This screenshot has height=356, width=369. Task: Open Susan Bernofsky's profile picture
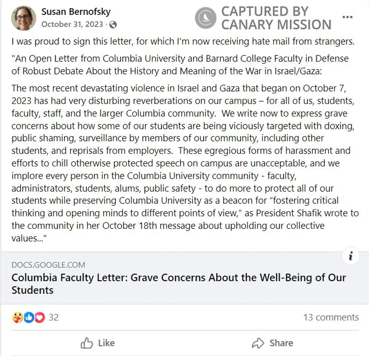point(24,18)
